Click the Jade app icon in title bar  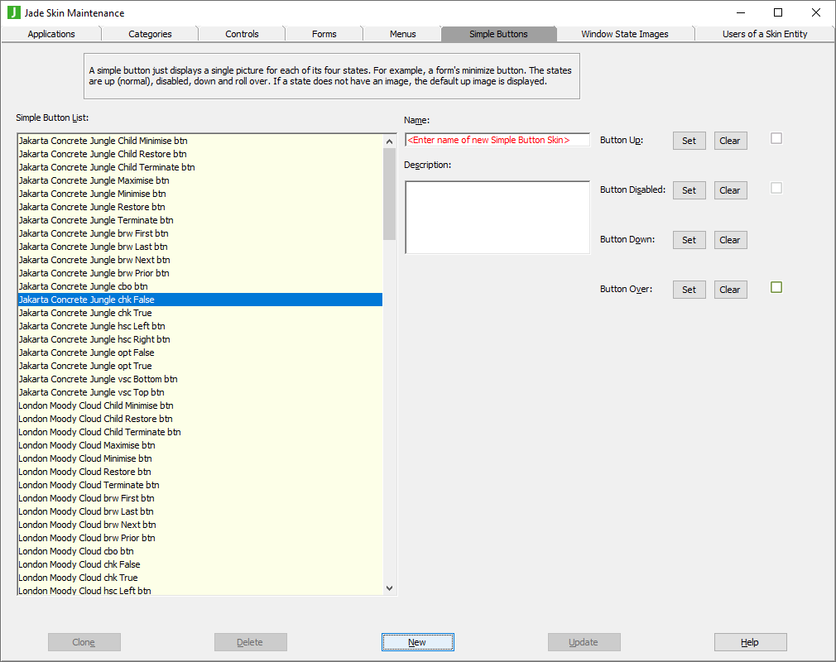(x=13, y=13)
